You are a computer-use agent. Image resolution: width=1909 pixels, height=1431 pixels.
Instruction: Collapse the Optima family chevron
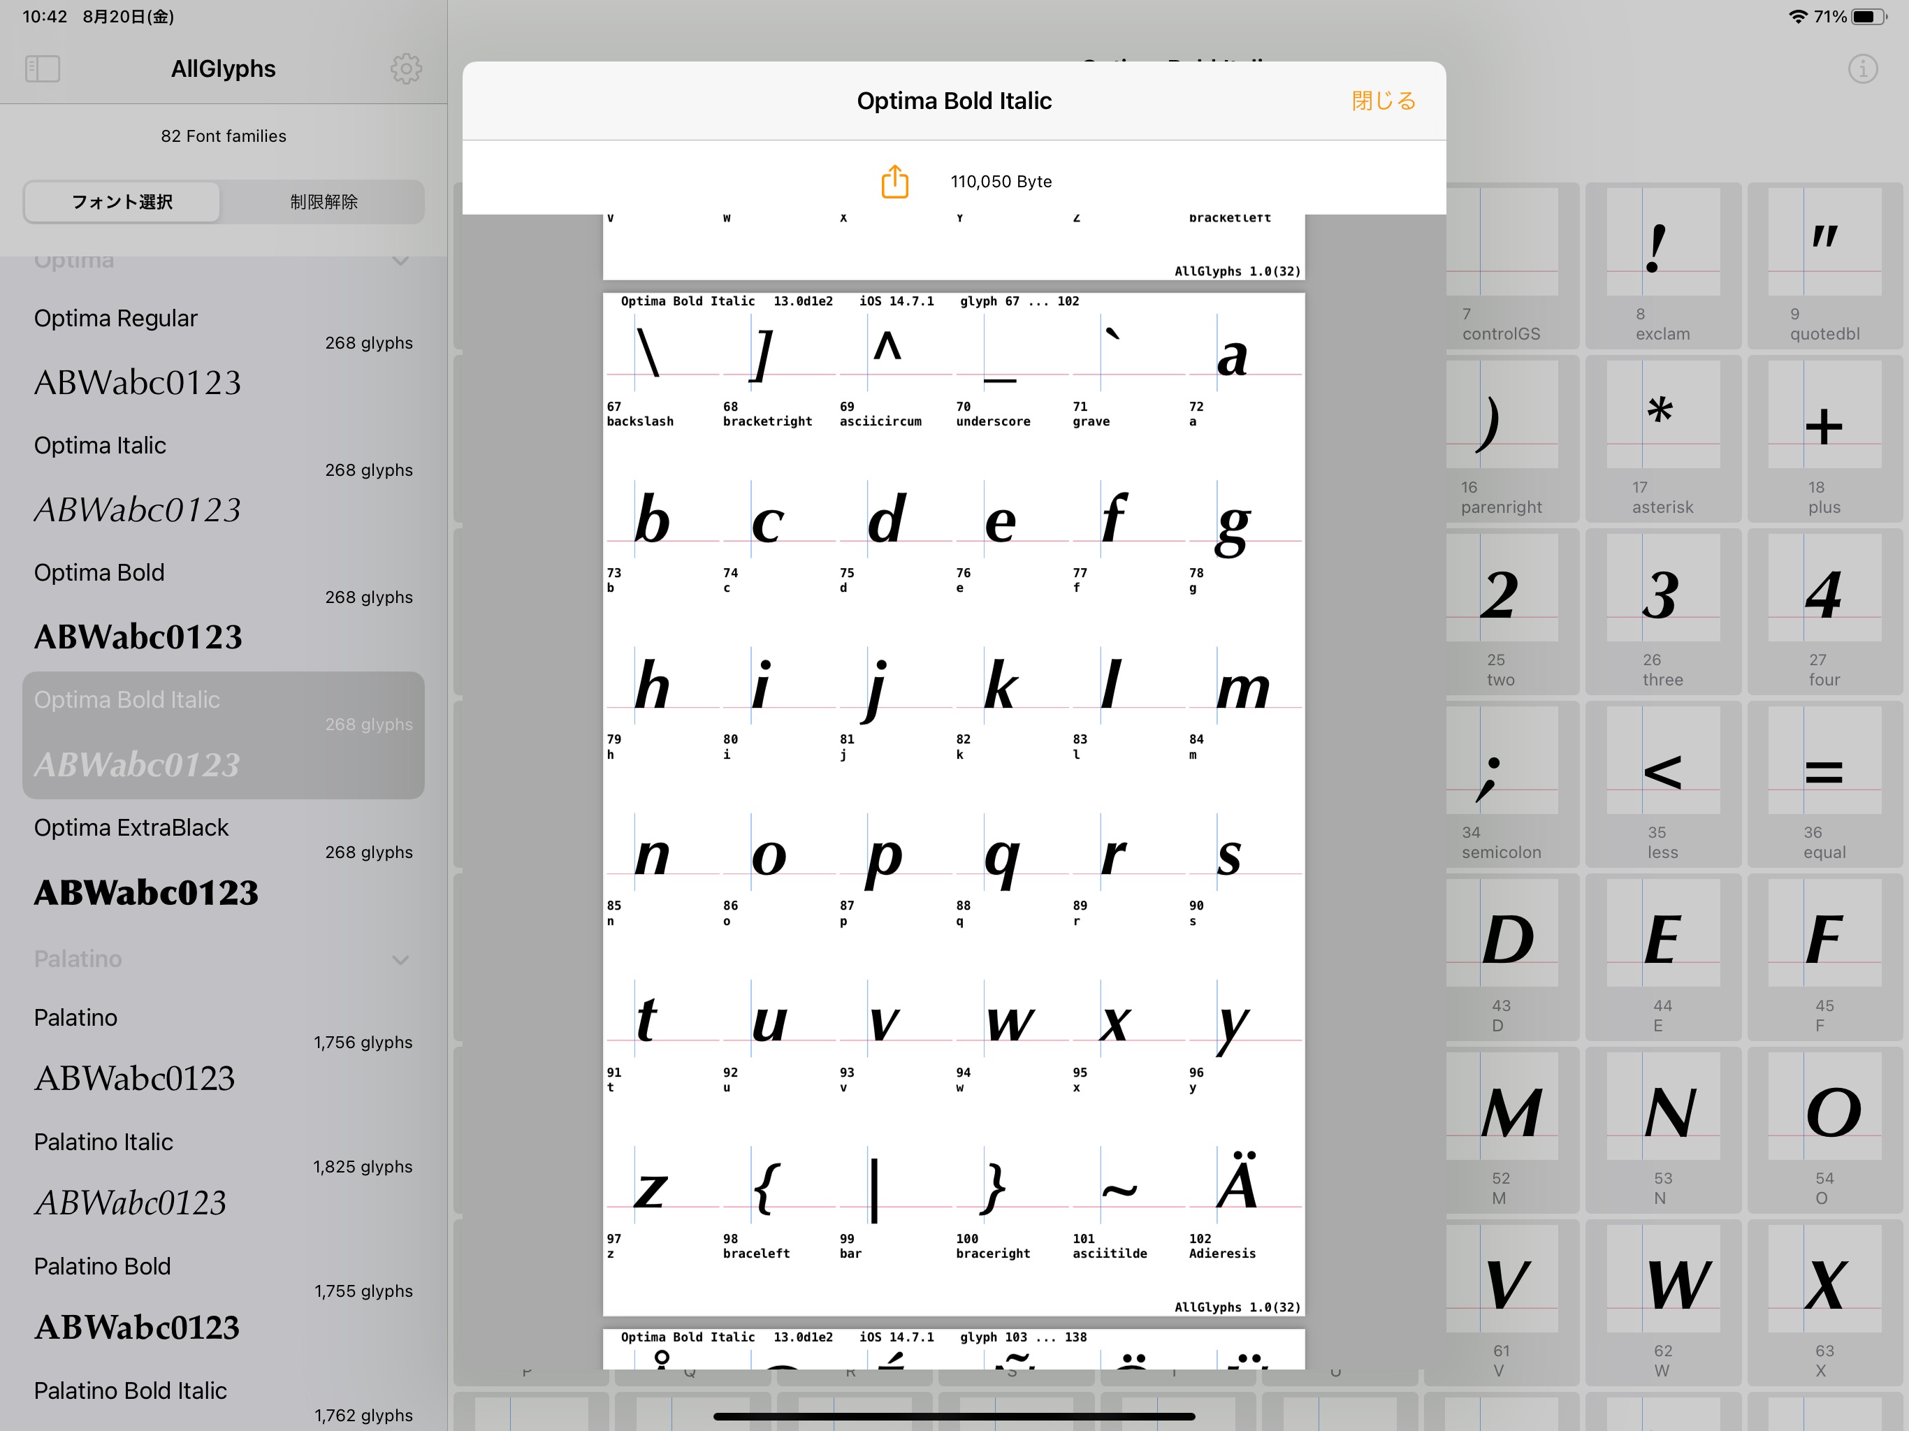pos(400,260)
